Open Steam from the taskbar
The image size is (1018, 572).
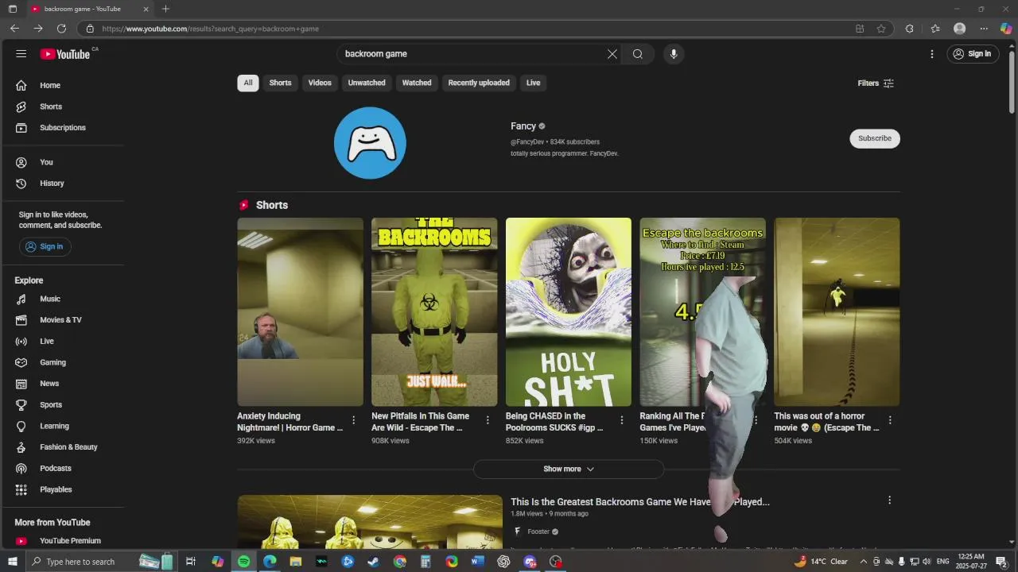(x=373, y=562)
